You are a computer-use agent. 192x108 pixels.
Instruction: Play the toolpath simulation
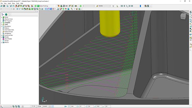(x=127, y=6)
